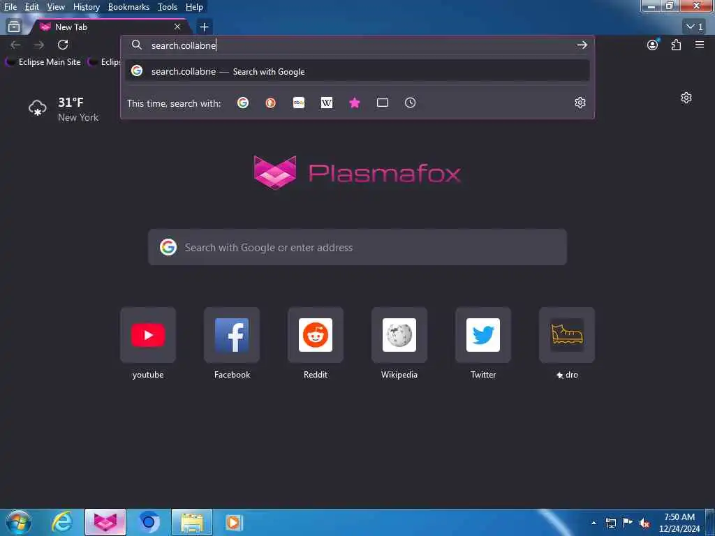Image resolution: width=715 pixels, height=536 pixels.
Task: Focus the Search with Google page field
Action: [357, 248]
